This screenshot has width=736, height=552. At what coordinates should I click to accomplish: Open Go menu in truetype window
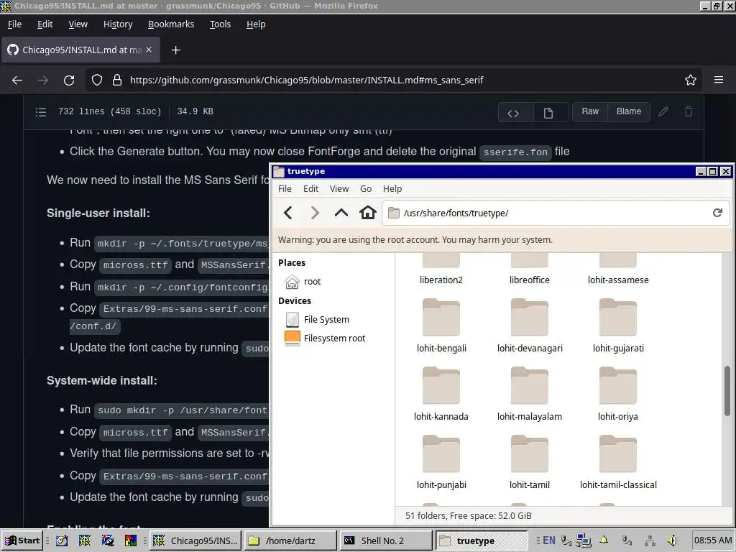pyautogui.click(x=366, y=189)
